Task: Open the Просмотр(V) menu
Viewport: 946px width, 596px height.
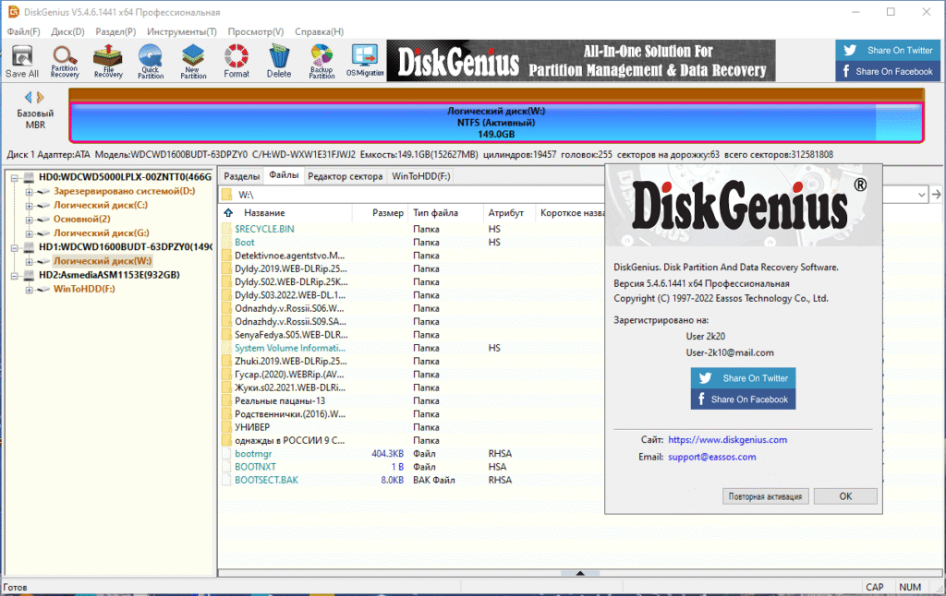Action: (256, 32)
